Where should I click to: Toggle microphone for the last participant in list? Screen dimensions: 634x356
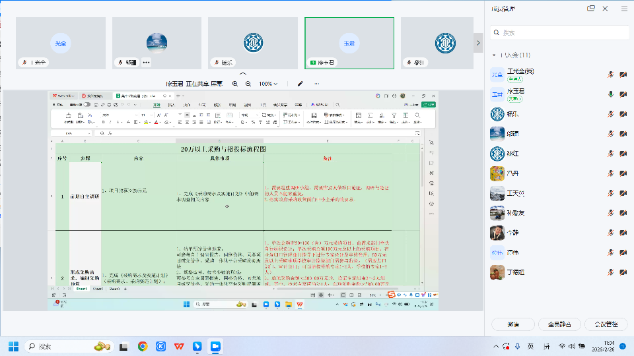pos(611,272)
